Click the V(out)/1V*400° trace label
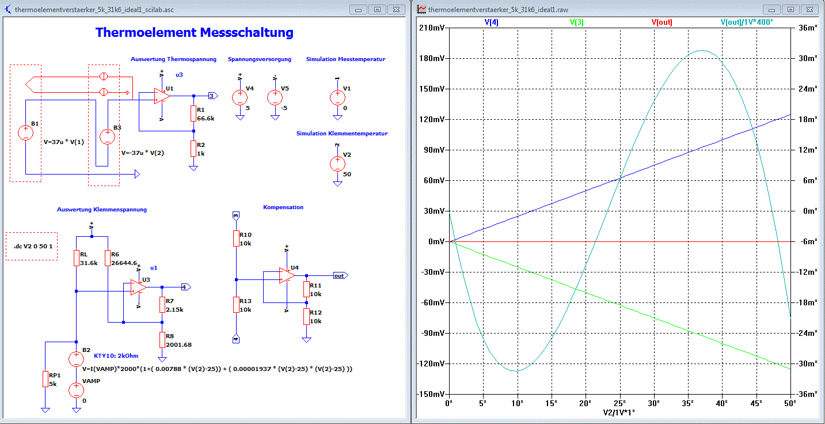The height and width of the screenshot is (424, 825). (747, 22)
